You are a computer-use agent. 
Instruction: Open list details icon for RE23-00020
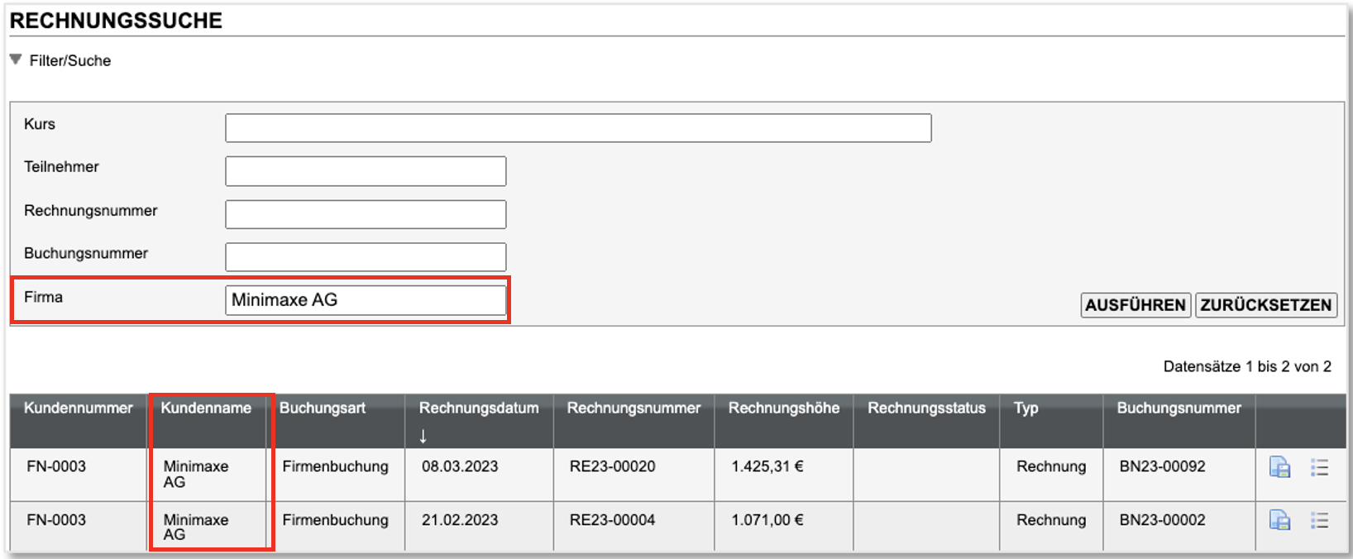pos(1319,467)
